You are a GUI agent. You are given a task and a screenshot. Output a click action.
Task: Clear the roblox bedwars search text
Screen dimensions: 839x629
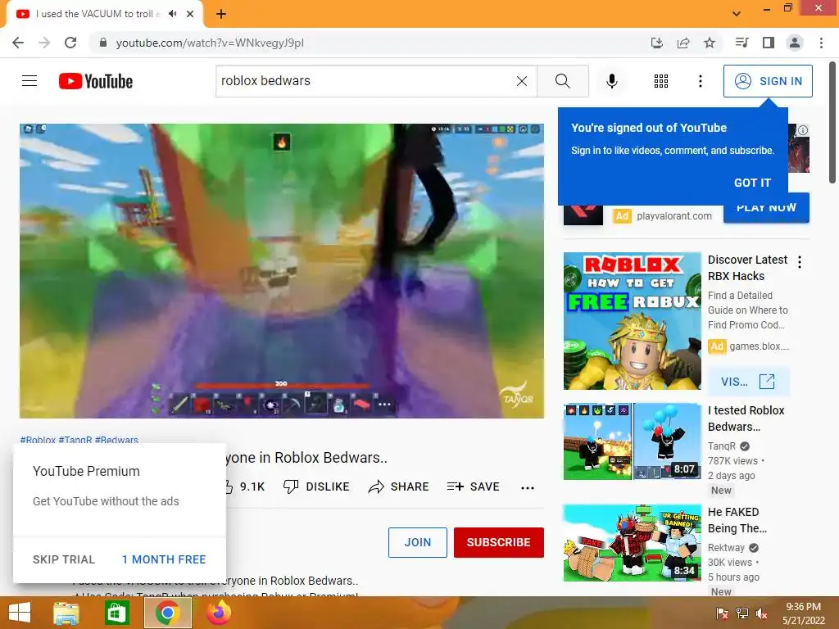pos(522,81)
